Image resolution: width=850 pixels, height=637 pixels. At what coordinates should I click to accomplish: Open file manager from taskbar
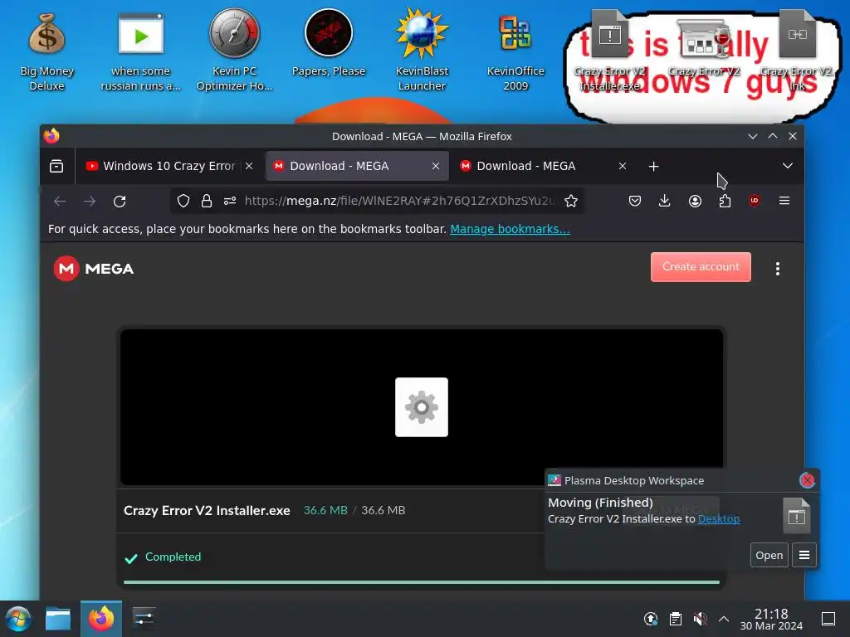58,619
